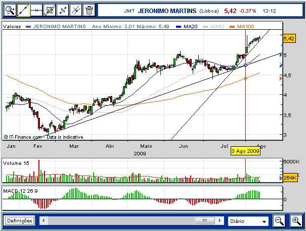Click the Volume 15 panel label
The width and height of the screenshot is (306, 231).
click(16, 163)
